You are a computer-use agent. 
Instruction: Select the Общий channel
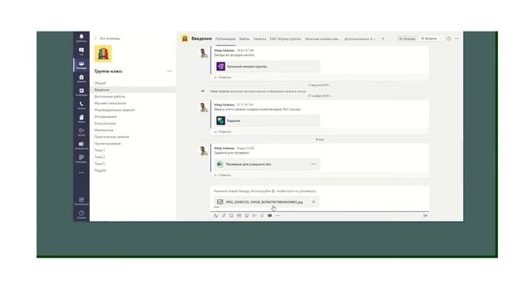100,83
